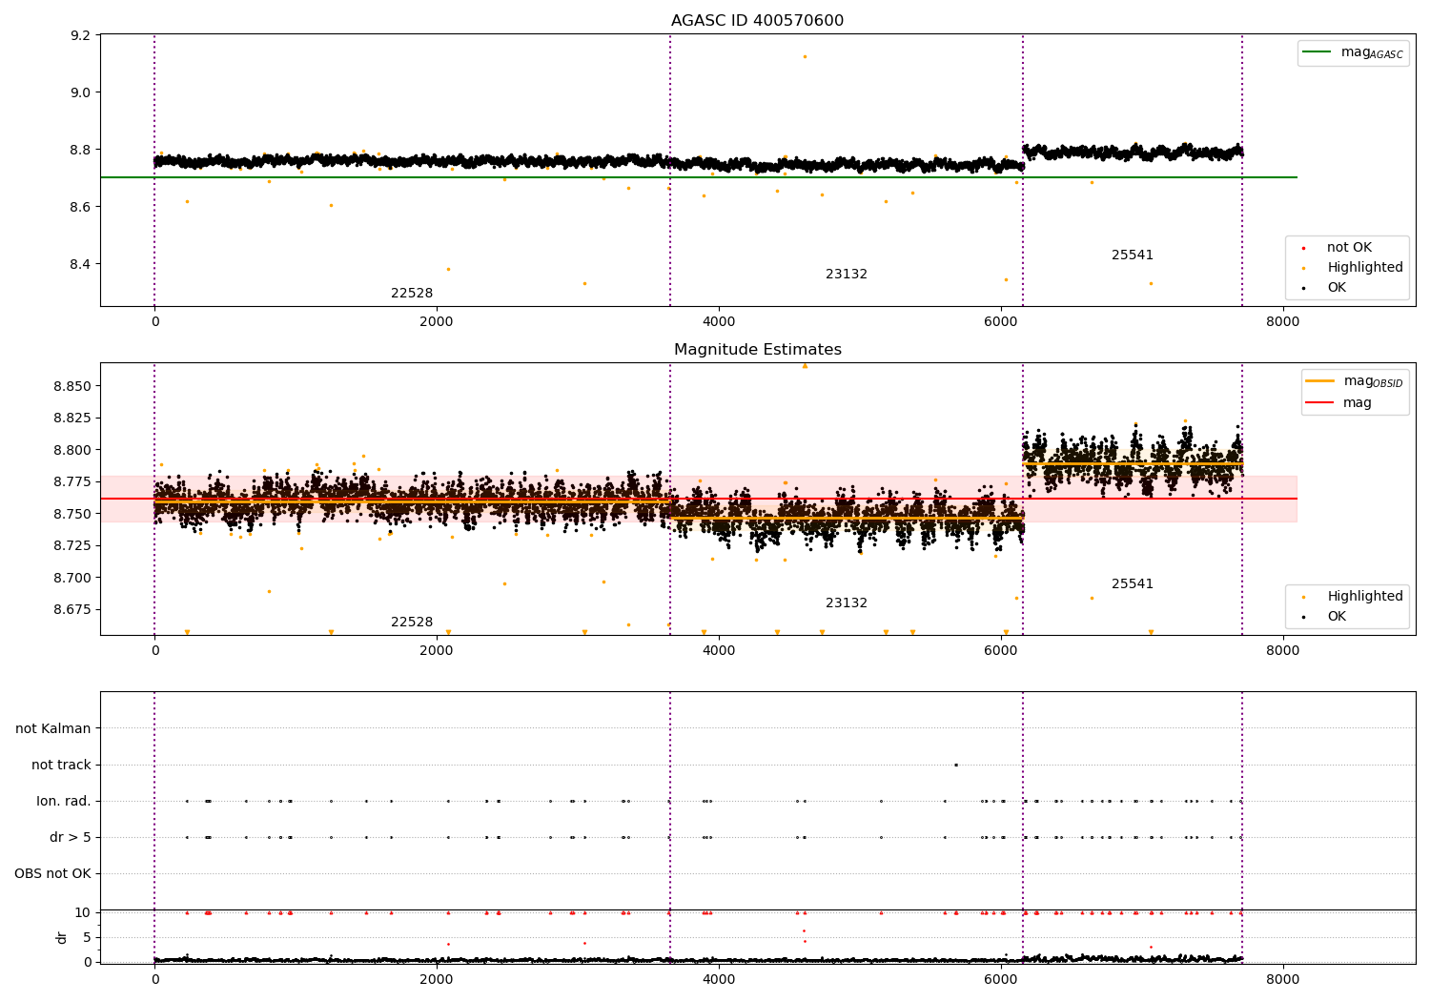Click the '10' tick on dr axis
Screen dimensions: 1430x1001
tap(83, 913)
